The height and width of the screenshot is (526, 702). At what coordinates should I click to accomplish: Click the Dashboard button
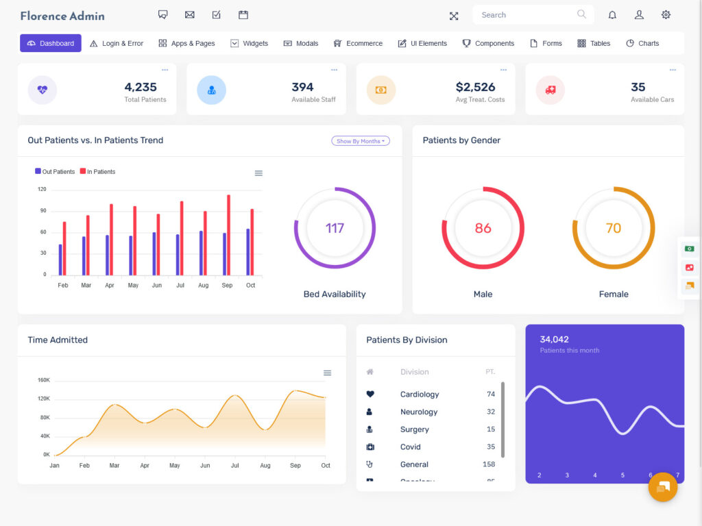(x=50, y=42)
